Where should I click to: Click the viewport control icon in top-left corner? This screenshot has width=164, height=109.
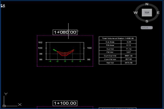pos(3,5)
